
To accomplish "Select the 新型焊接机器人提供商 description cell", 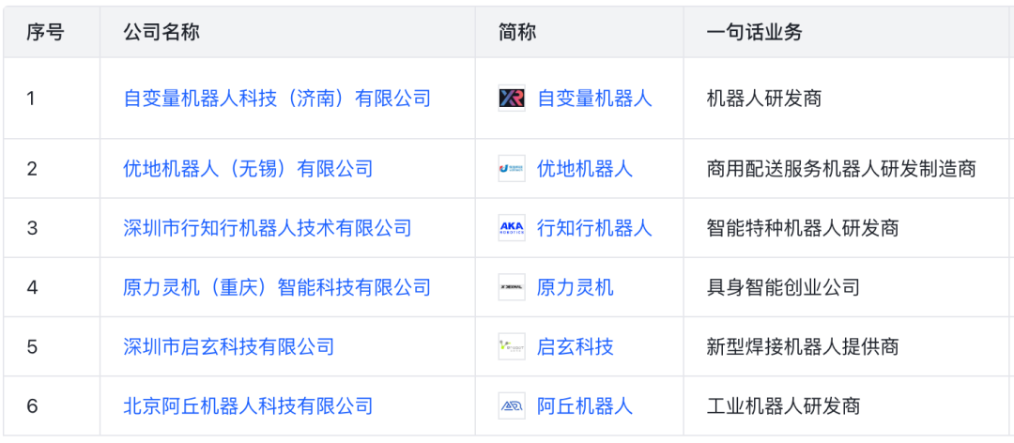I will point(847,346).
